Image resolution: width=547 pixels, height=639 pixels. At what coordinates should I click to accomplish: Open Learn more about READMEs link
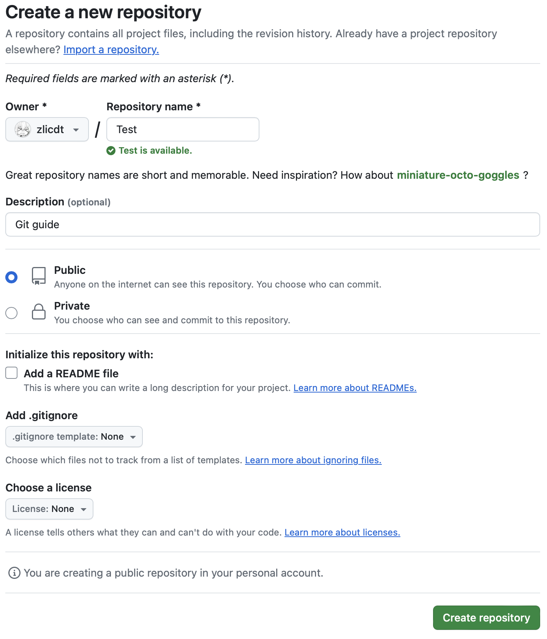point(355,388)
